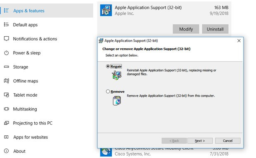Click the Apple Application Support (32-bit) list entry name
Screen dimensions: 256x158
(148, 7)
